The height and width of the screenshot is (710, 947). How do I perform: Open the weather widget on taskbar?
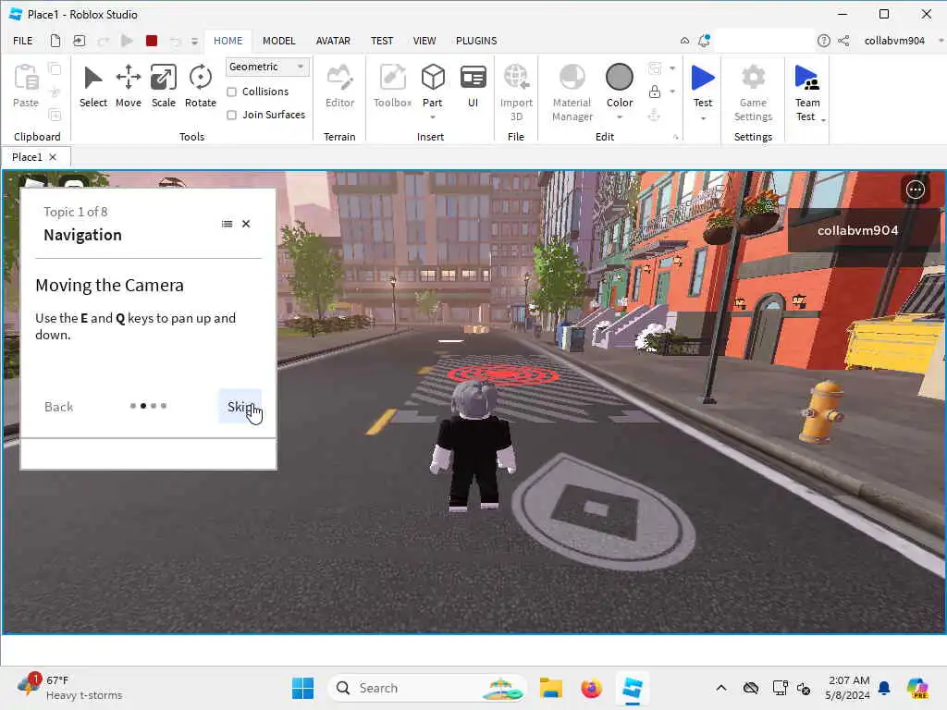[x=69, y=688]
